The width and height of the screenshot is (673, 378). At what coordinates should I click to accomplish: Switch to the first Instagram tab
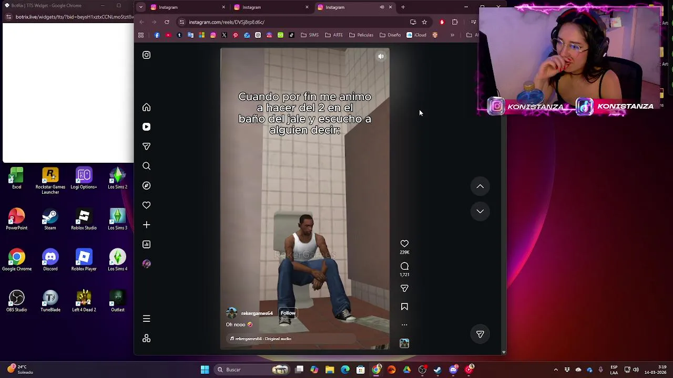pyautogui.click(x=187, y=7)
